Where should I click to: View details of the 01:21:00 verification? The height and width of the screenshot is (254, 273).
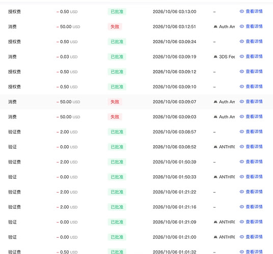click(x=251, y=237)
